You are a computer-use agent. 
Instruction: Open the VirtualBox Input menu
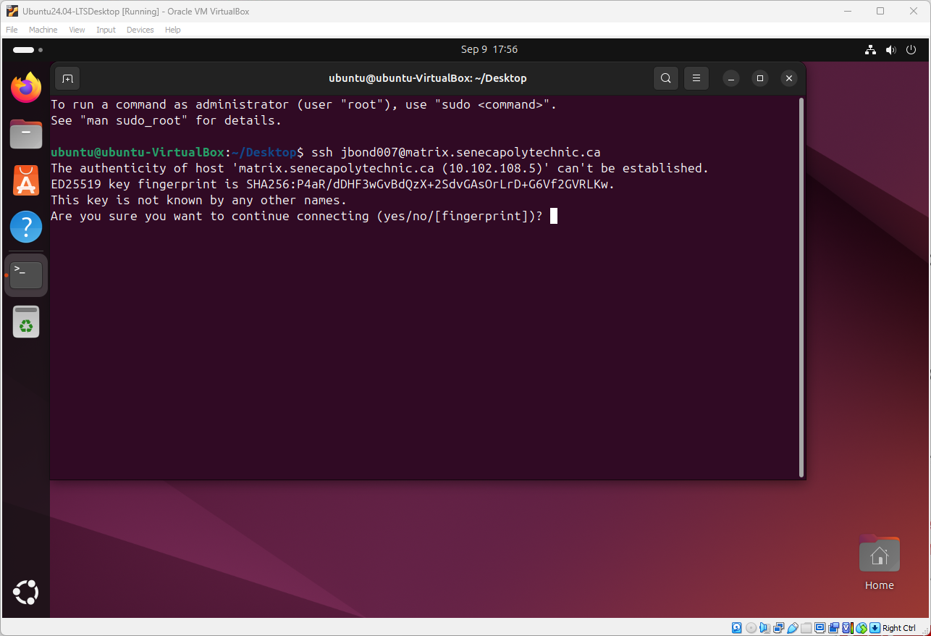106,30
